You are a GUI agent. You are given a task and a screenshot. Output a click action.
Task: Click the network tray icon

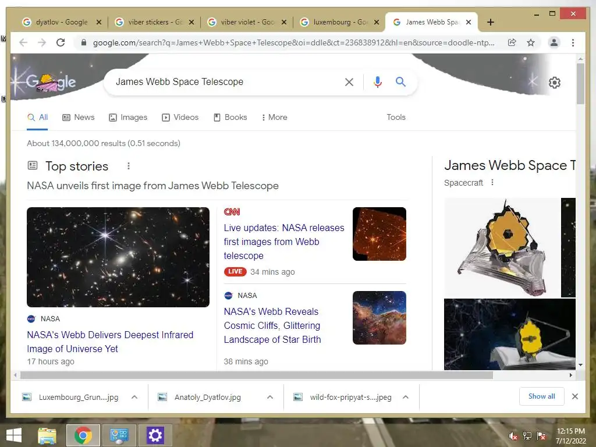tap(527, 436)
